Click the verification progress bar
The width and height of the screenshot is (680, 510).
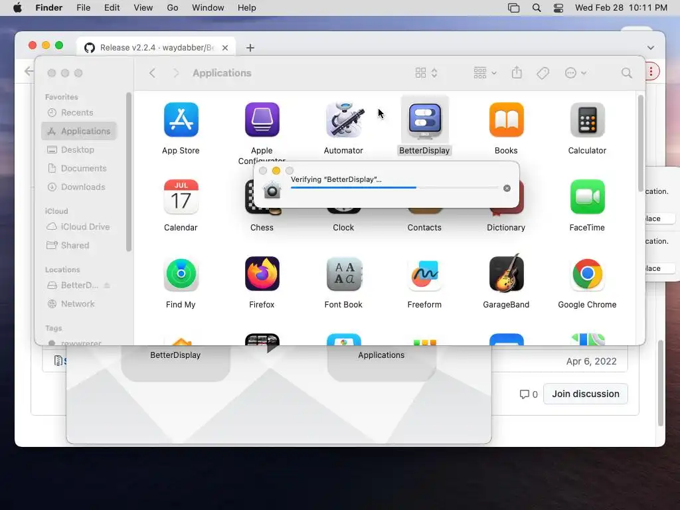coord(394,188)
